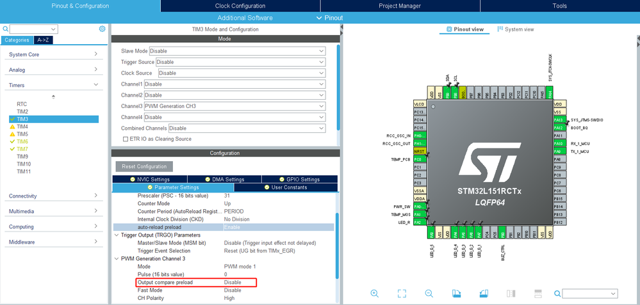The height and width of the screenshot is (305, 640).
Task: Open the Channel3 PWM Generation CH3 dropdown
Action: (234, 106)
